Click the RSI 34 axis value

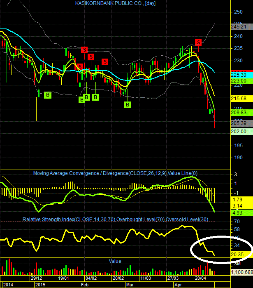[x=237, y=246]
